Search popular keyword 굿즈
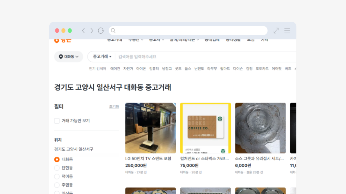Image resolution: width=346 pixels, height=194 pixels. click(178, 69)
